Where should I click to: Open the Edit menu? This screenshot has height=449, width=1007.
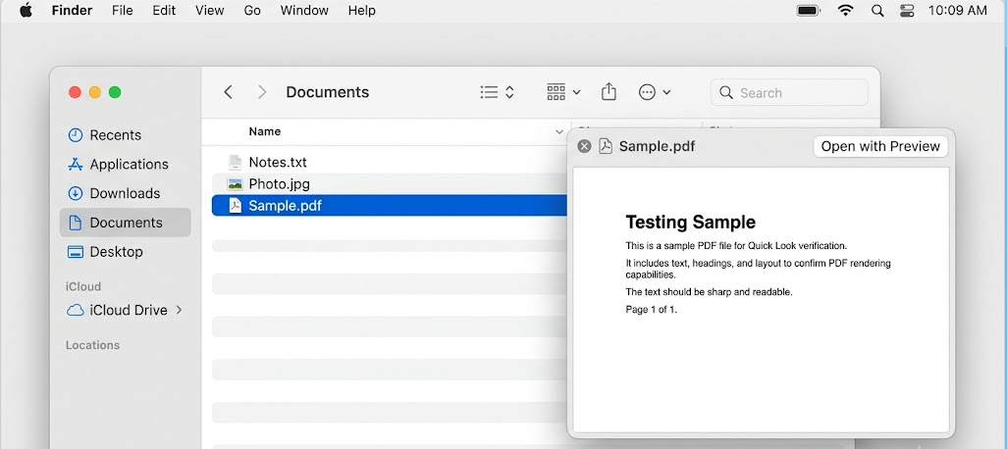(163, 10)
